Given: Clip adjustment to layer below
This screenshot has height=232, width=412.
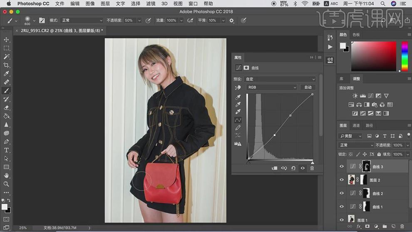Looking at the screenshot, I should [274, 168].
